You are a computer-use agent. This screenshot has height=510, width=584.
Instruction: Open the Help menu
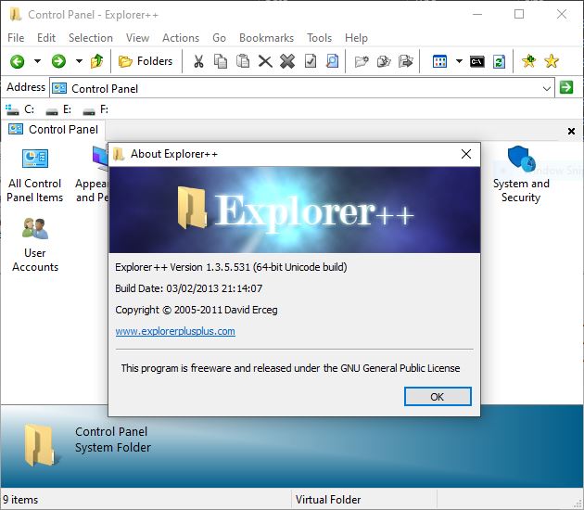tap(356, 38)
